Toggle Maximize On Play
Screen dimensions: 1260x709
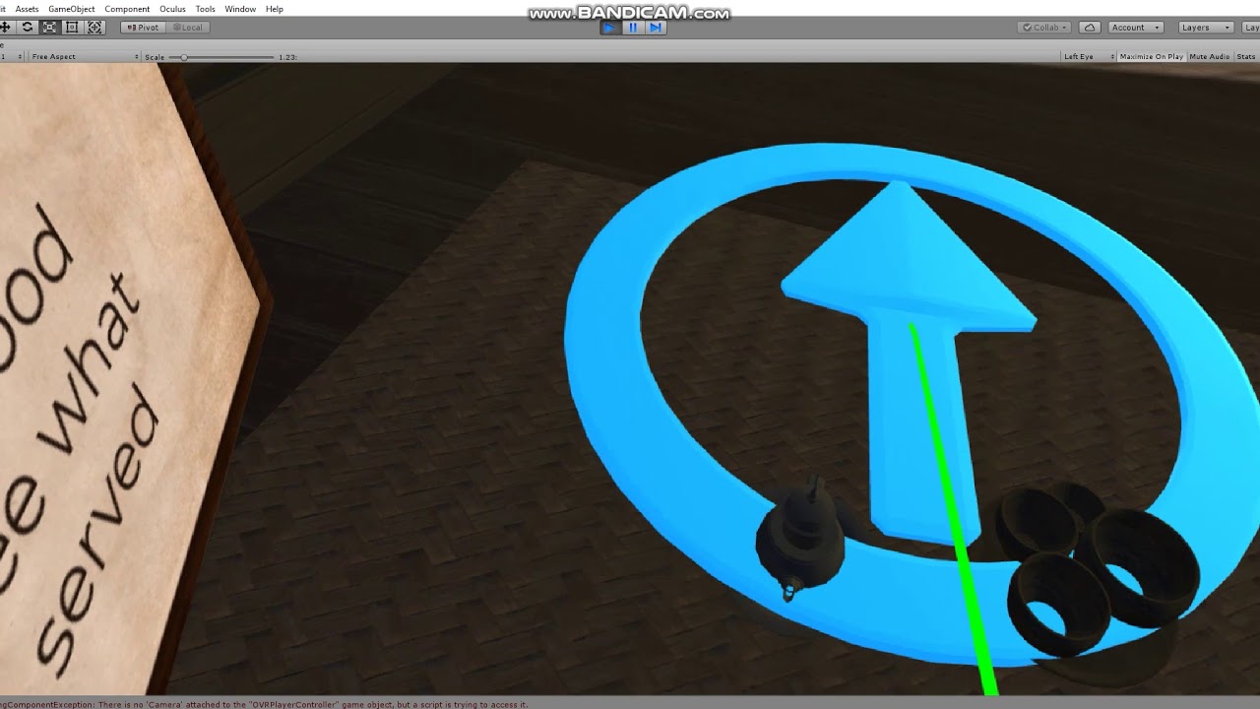pyautogui.click(x=1152, y=56)
